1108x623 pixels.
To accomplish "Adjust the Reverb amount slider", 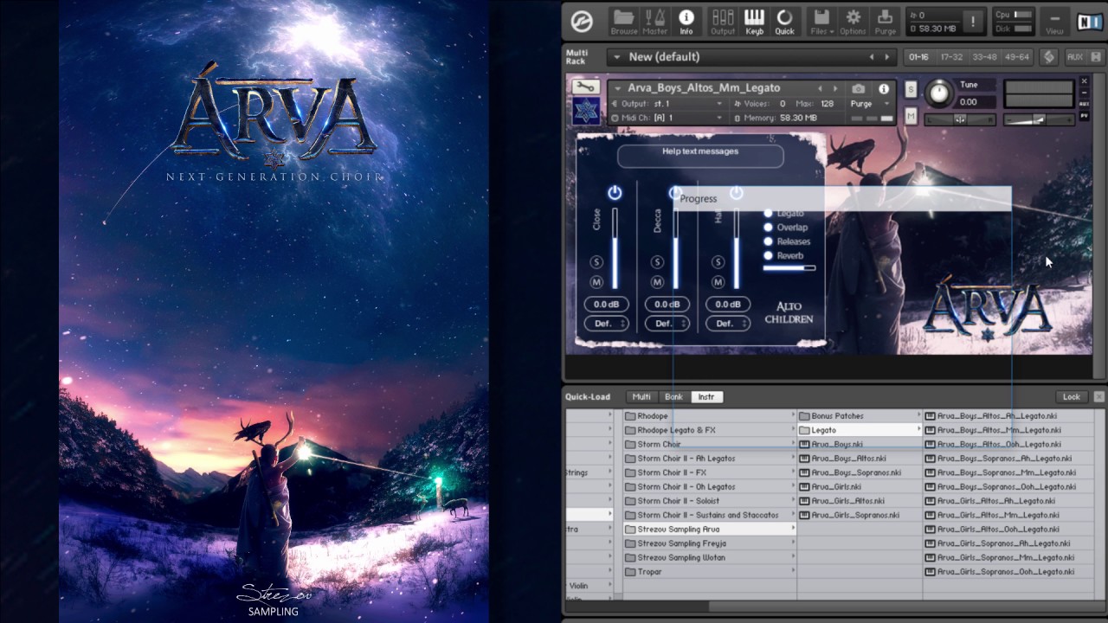I will point(789,268).
